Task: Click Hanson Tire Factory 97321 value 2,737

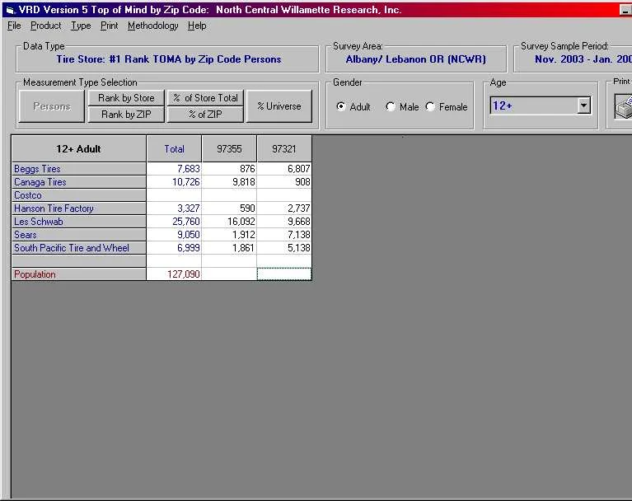Action: (284, 208)
